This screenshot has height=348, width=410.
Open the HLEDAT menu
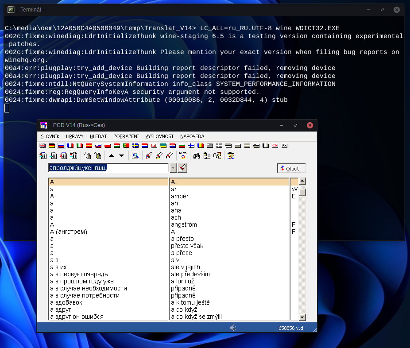click(x=98, y=136)
